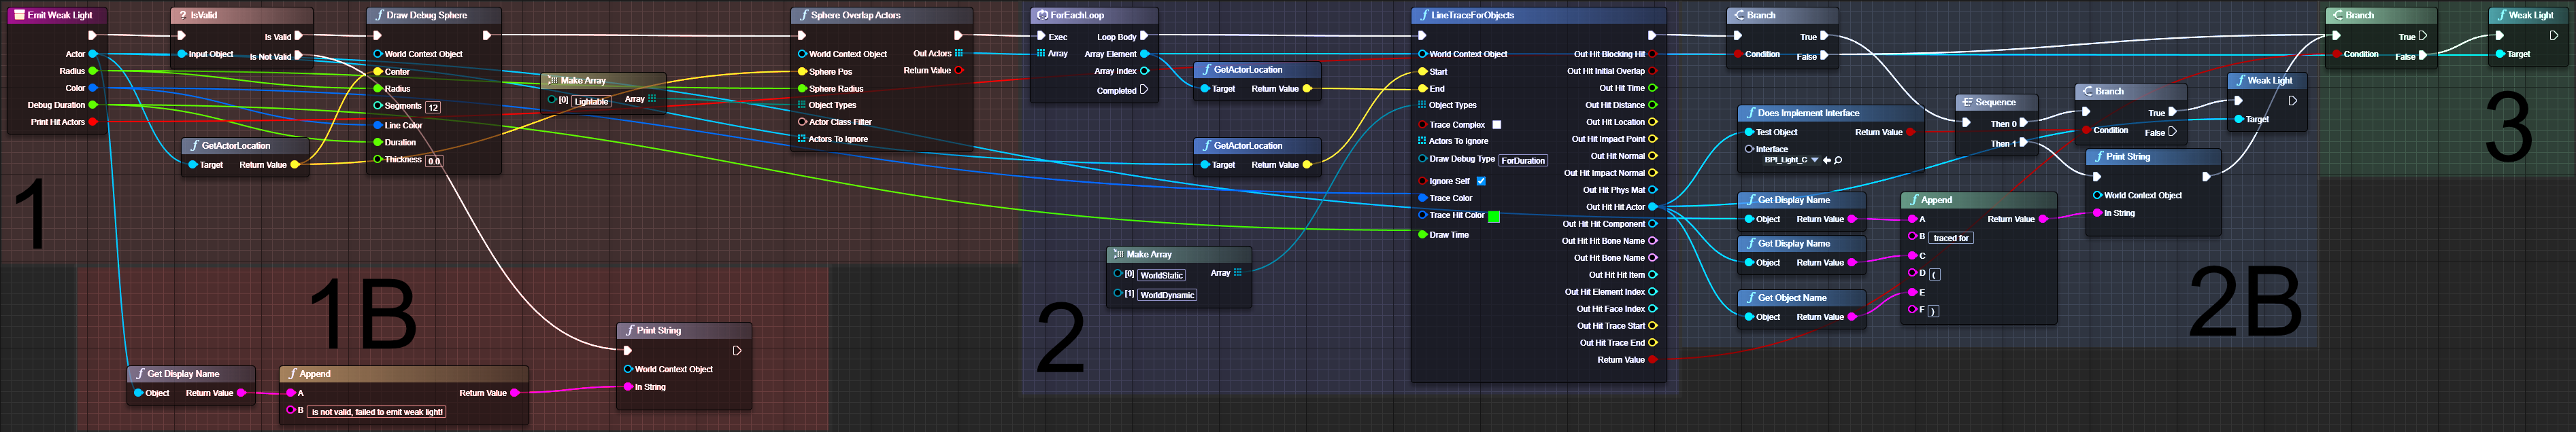The image size is (2576, 432).
Task: Click the Sequence node icon
Action: (1967, 102)
